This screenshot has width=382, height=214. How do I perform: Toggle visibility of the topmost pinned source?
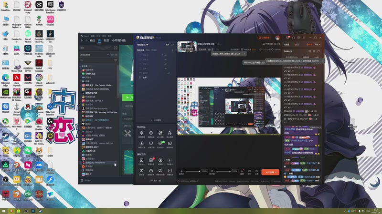tap(165, 55)
